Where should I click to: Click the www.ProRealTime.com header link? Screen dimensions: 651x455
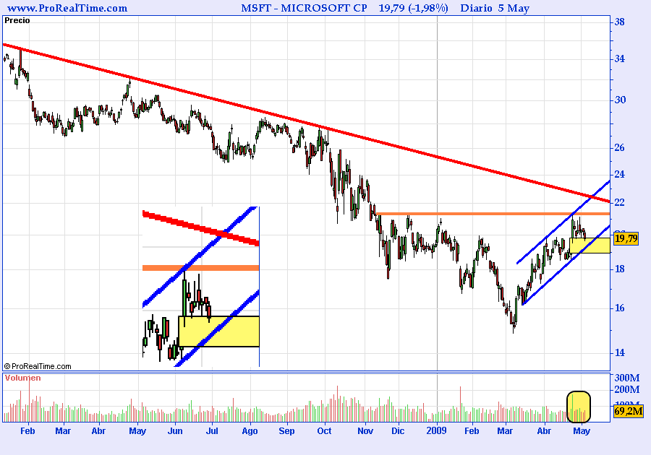tap(67, 8)
